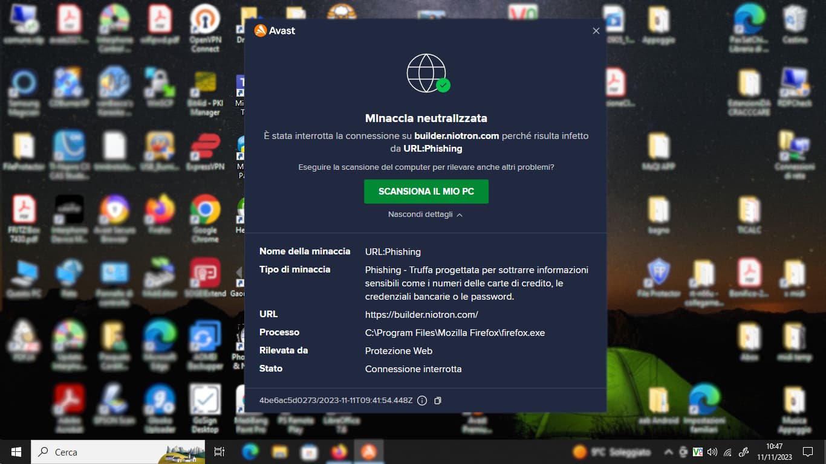This screenshot has width=826, height=464.
Task: Open info icon next to the threat ID
Action: tap(422, 401)
